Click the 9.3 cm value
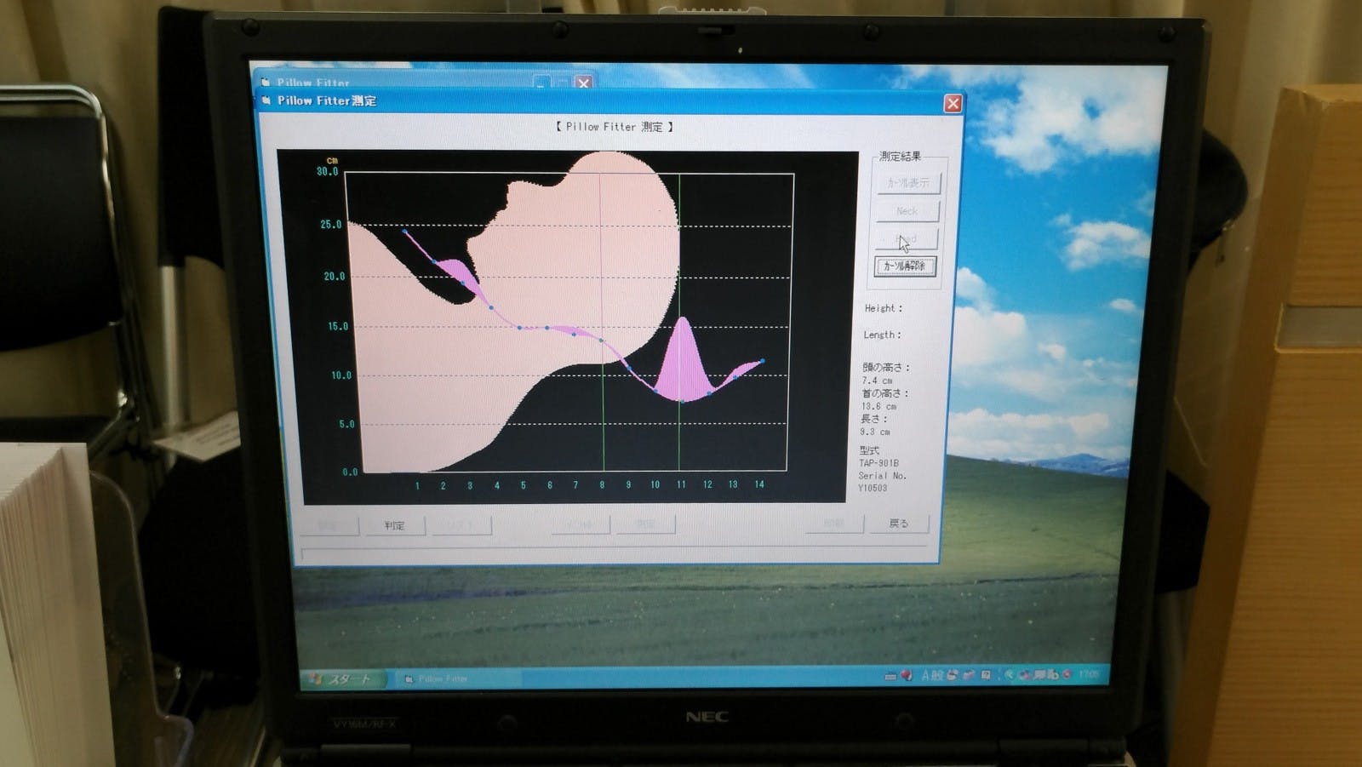The image size is (1362, 767). [x=875, y=432]
